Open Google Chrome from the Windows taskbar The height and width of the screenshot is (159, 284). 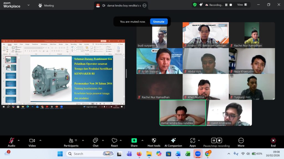[207, 154]
